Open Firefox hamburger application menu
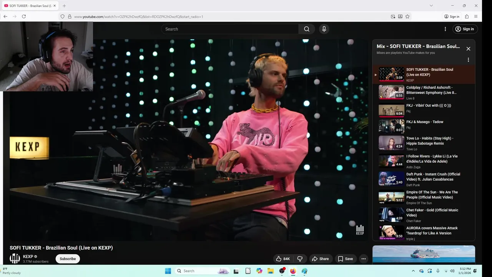The width and height of the screenshot is (492, 277). [476, 17]
